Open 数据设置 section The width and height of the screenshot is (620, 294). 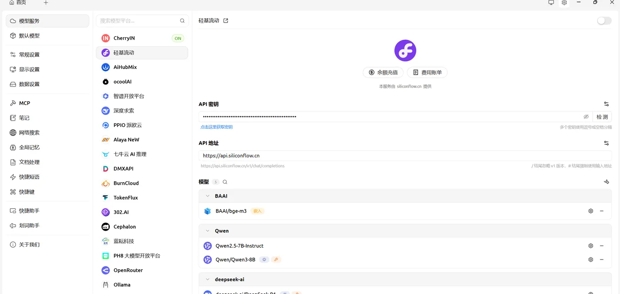click(47, 84)
